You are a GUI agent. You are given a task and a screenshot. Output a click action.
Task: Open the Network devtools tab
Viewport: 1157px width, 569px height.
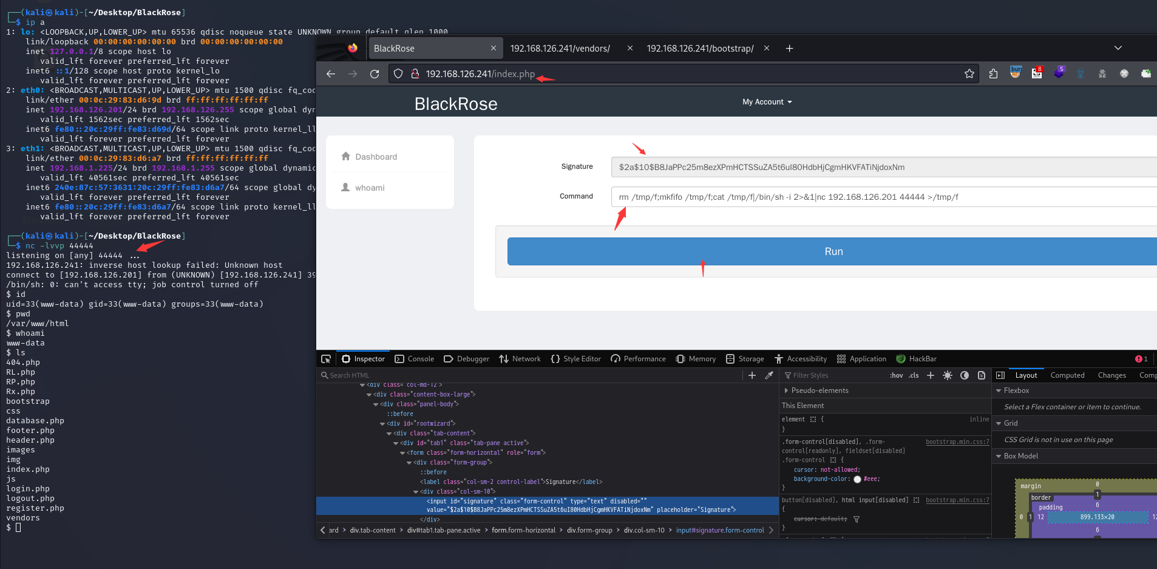point(520,359)
